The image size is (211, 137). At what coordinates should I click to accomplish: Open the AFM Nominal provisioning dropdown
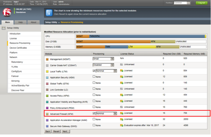pyautogui.click(x=106, y=113)
